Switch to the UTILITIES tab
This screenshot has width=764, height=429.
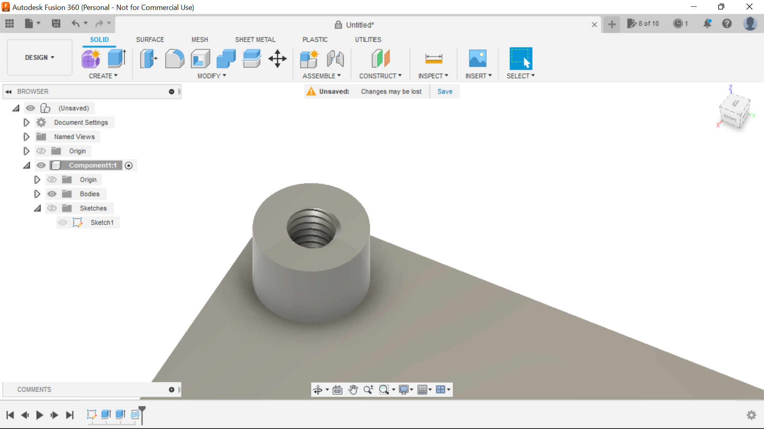tap(368, 40)
